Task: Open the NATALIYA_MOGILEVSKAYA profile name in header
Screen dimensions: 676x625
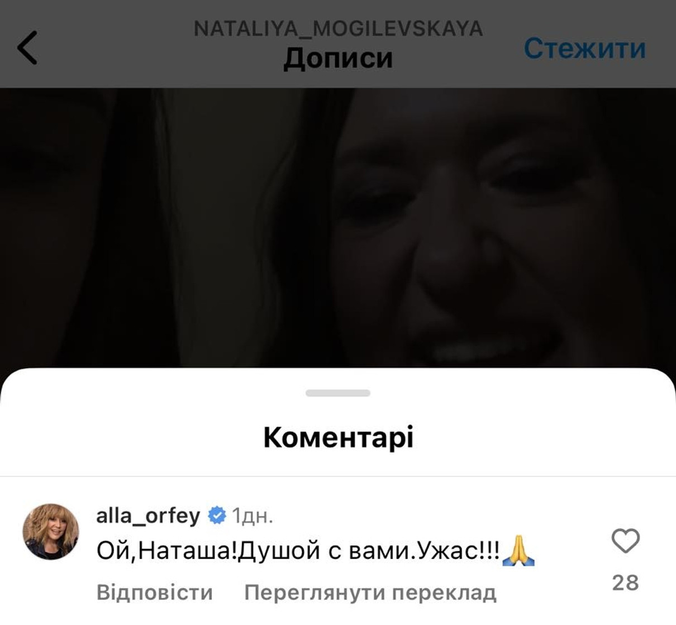Action: tap(338, 28)
